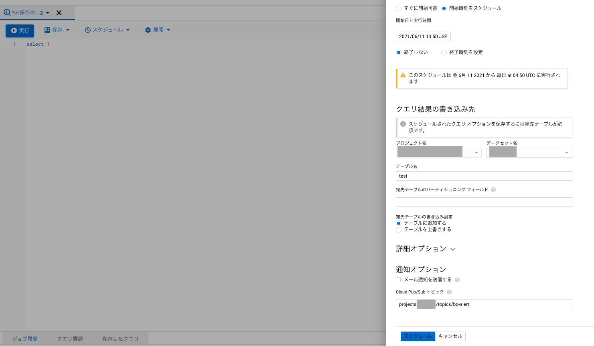Click the help icon next to メール通知を送信する
The height and width of the screenshot is (346, 594).
click(457, 280)
